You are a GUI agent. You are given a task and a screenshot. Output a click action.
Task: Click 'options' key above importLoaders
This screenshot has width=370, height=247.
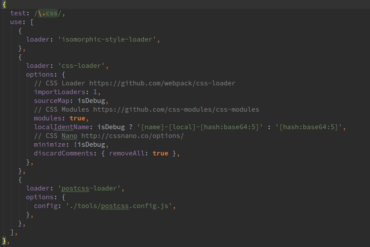point(40,74)
